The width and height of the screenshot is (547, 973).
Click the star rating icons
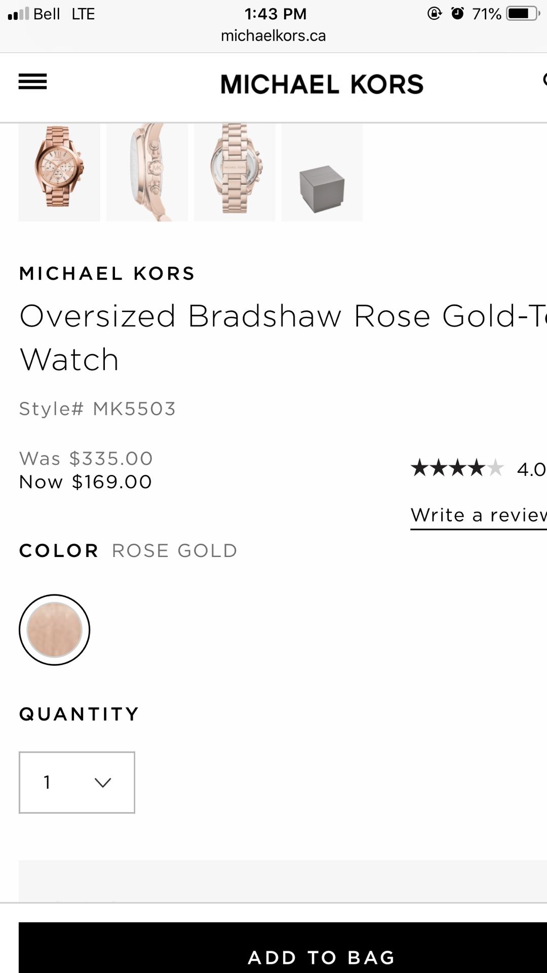pyautogui.click(x=457, y=468)
